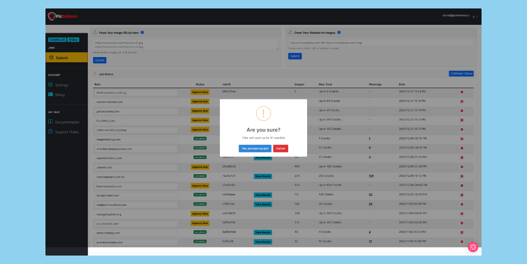
Task: Open the Settings gear in sidebar
Action: [x=50, y=84]
